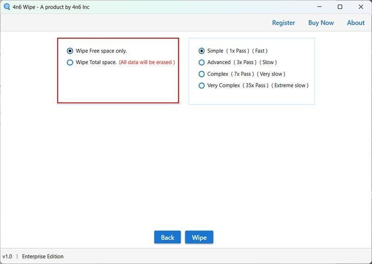Click the window title bar text
The image size is (372, 264).
(x=51, y=7)
